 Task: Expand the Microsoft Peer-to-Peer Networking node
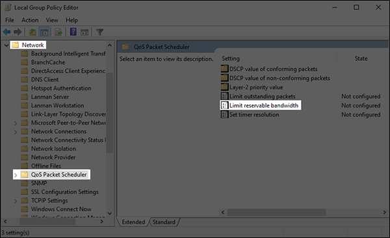point(16,123)
